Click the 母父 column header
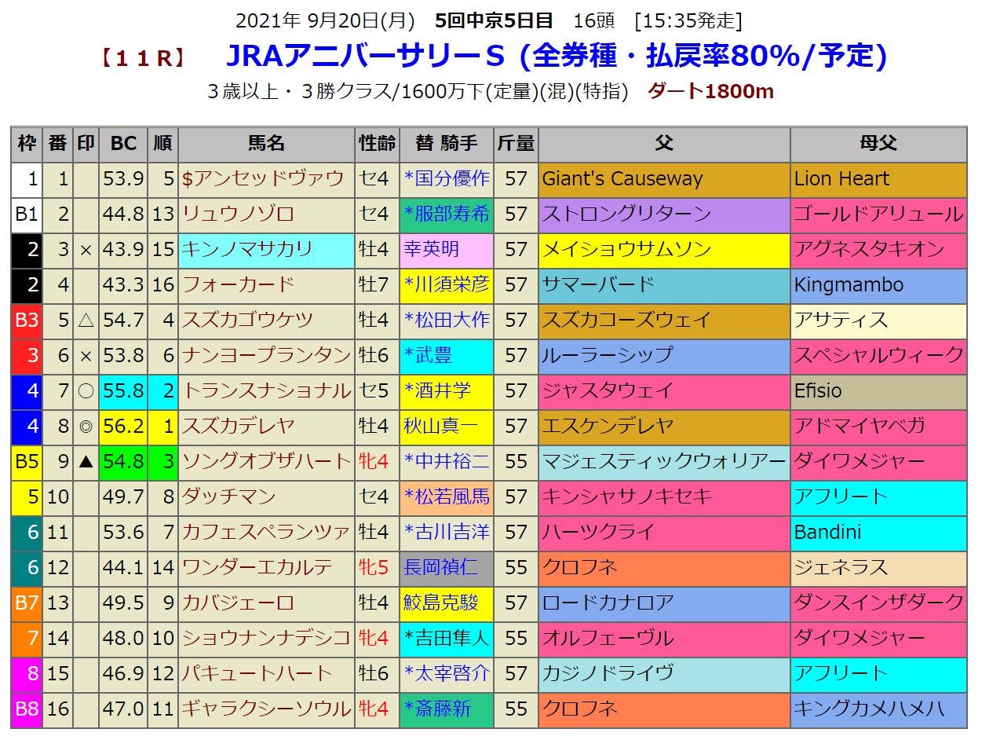 click(x=878, y=143)
